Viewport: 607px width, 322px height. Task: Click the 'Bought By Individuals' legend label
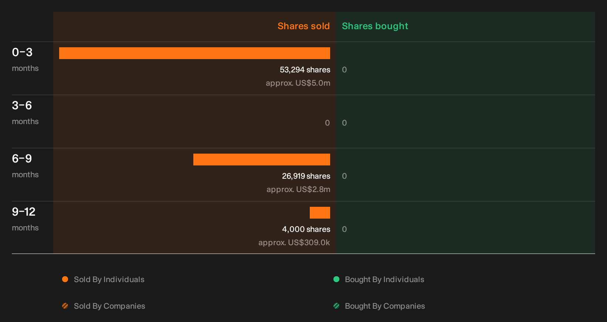[384, 280]
